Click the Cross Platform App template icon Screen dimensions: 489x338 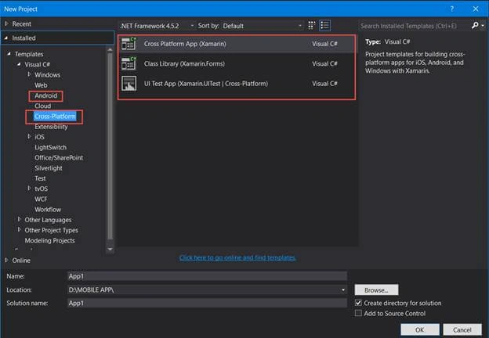[129, 44]
